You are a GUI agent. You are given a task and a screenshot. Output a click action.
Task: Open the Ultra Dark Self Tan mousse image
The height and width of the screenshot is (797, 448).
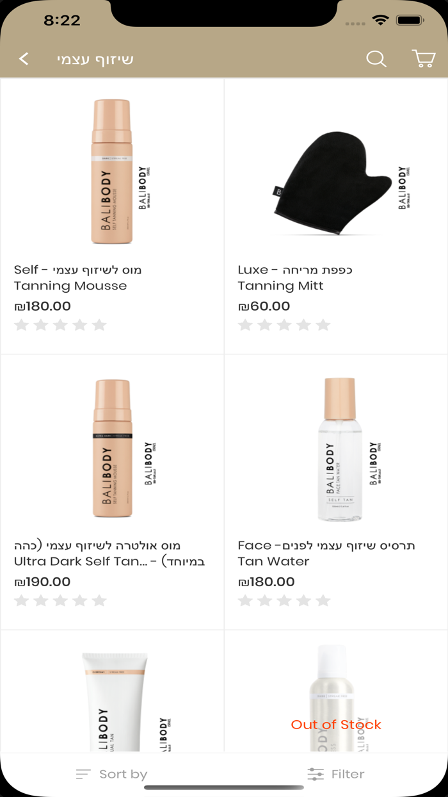coord(112,448)
